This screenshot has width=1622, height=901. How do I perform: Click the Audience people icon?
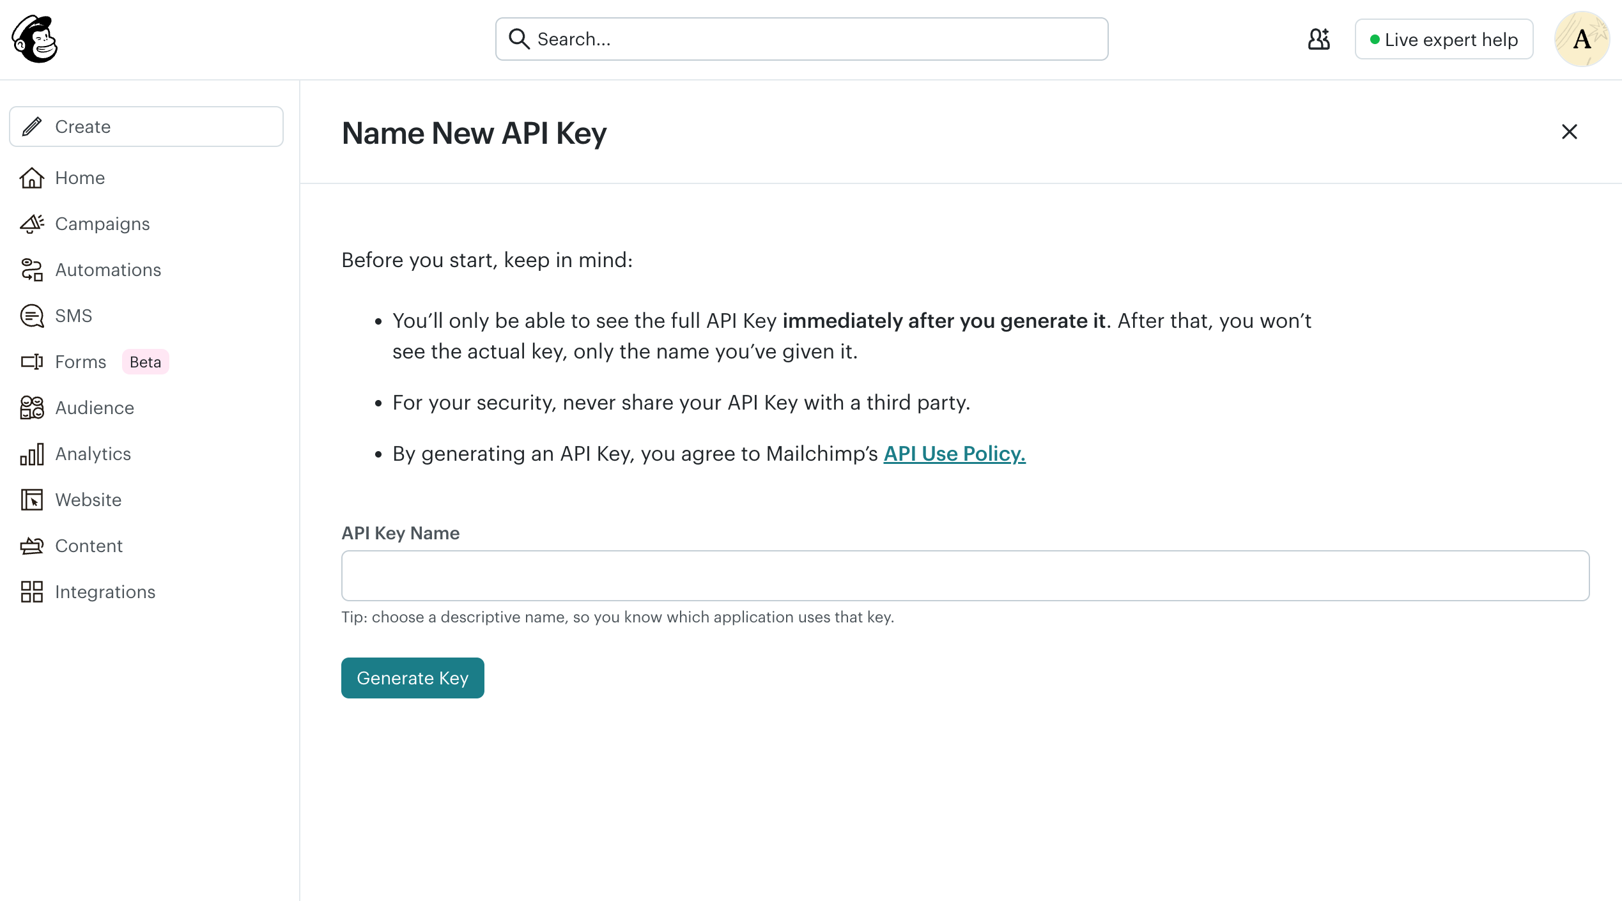[31, 408]
